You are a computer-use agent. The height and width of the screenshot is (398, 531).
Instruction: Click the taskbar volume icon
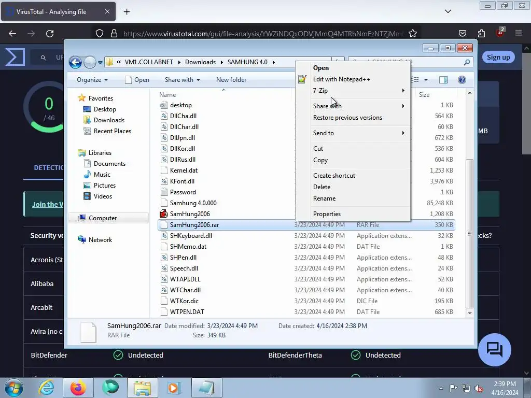tap(479, 388)
